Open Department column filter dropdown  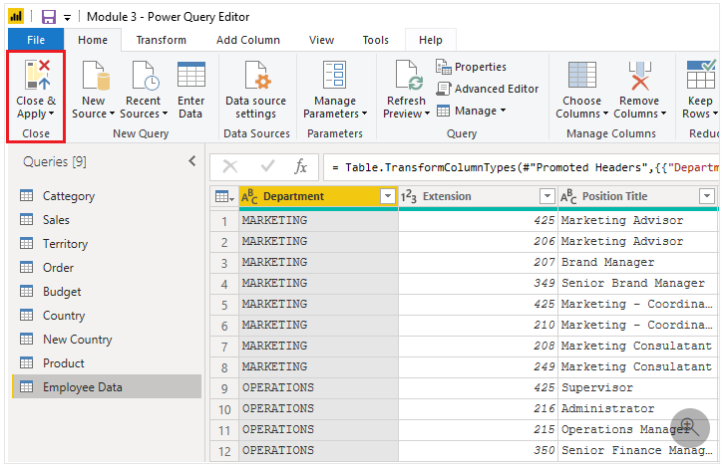pos(388,196)
